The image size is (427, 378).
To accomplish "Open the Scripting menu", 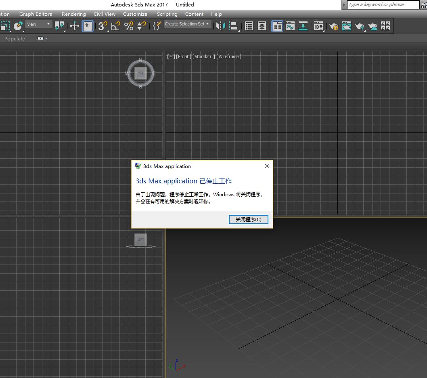I will tap(167, 14).
